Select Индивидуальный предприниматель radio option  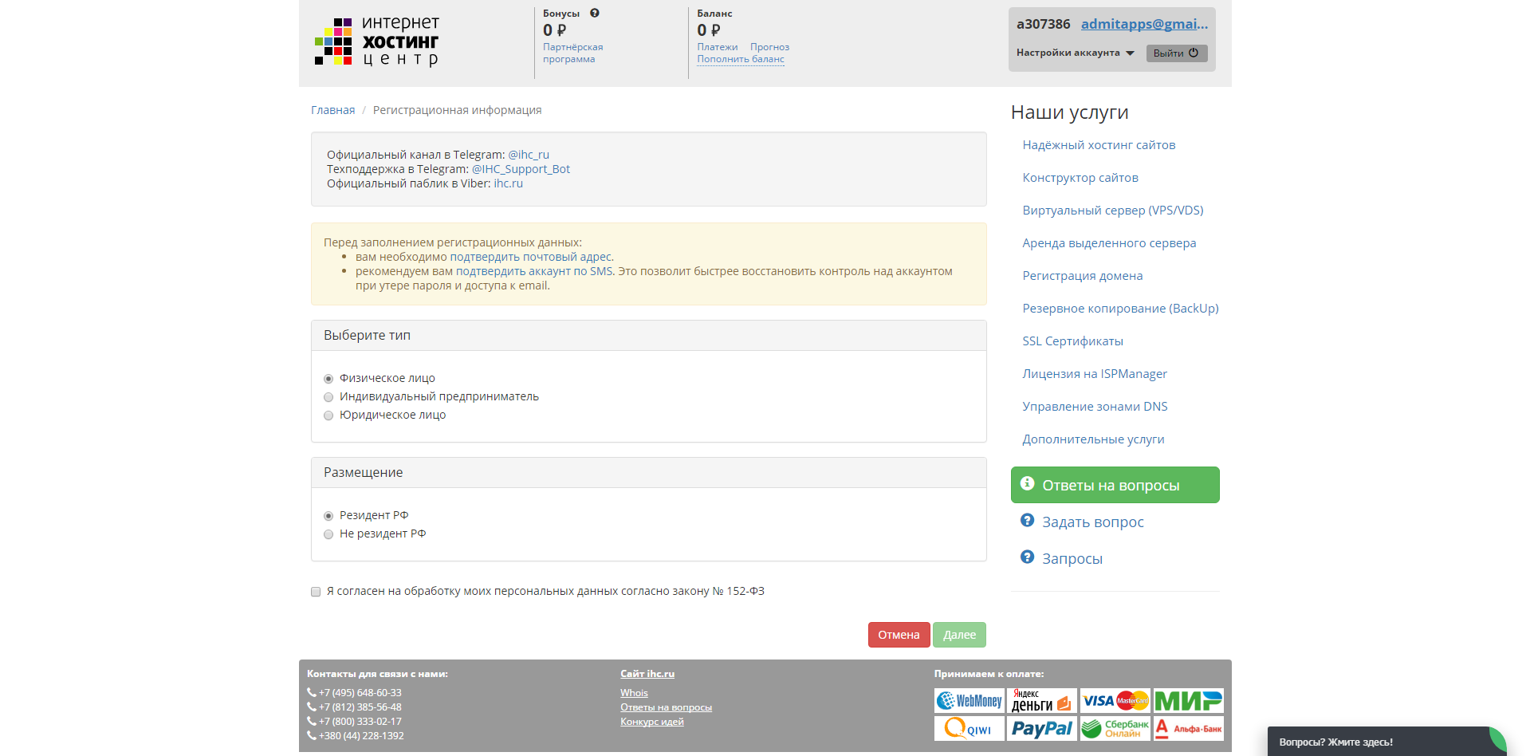328,397
